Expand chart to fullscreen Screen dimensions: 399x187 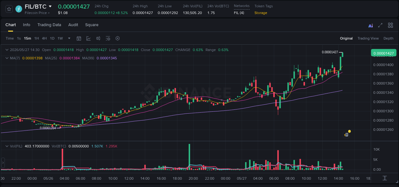pos(380,25)
